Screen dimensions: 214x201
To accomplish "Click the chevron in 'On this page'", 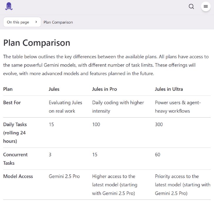I will click(x=36, y=22).
